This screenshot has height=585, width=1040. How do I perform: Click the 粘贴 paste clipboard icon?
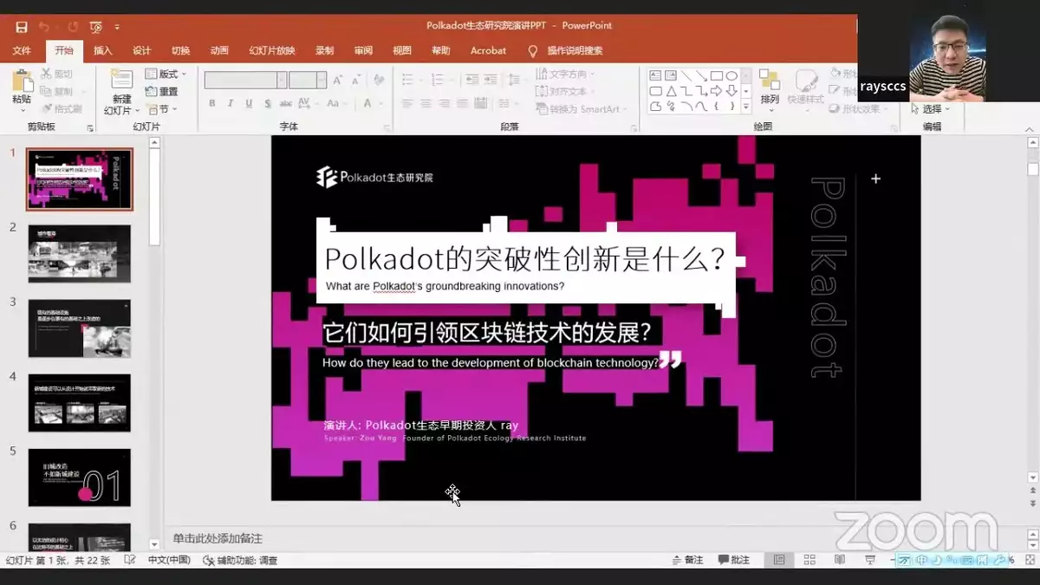point(22,81)
